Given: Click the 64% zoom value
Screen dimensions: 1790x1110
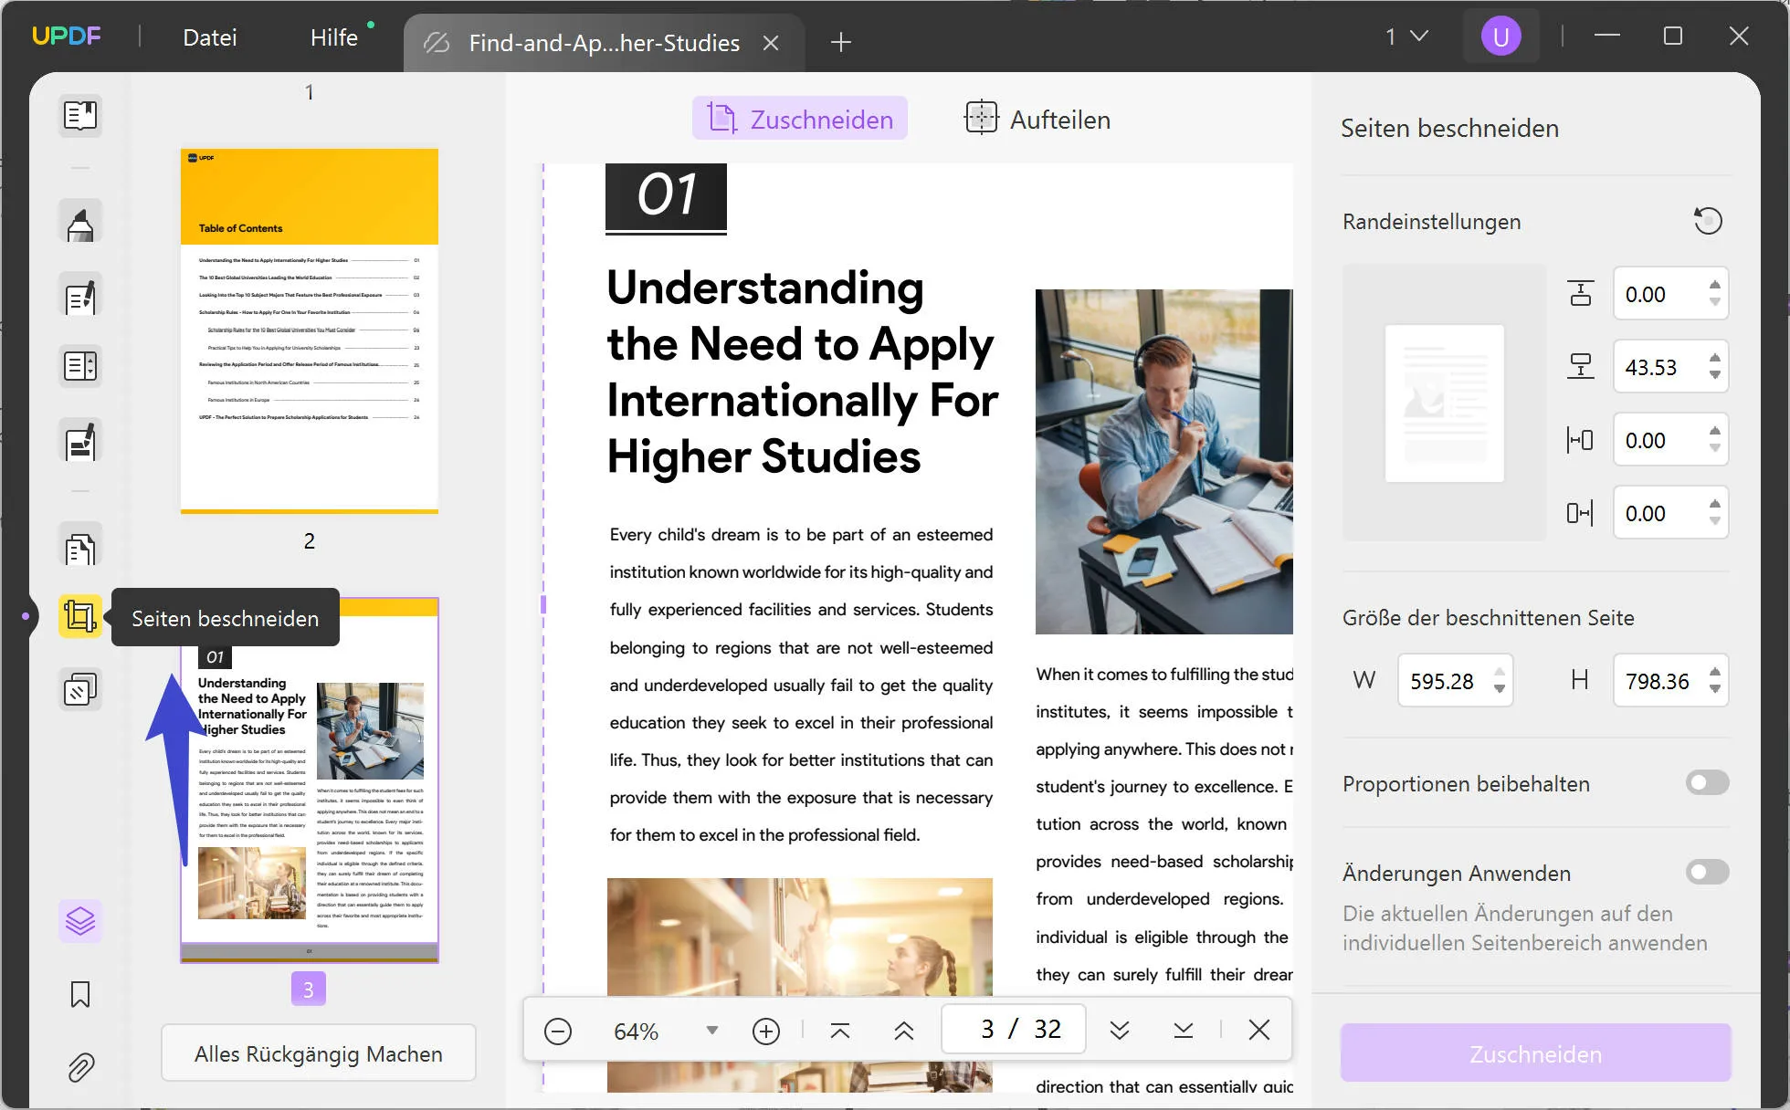Looking at the screenshot, I should pyautogui.click(x=636, y=1031).
